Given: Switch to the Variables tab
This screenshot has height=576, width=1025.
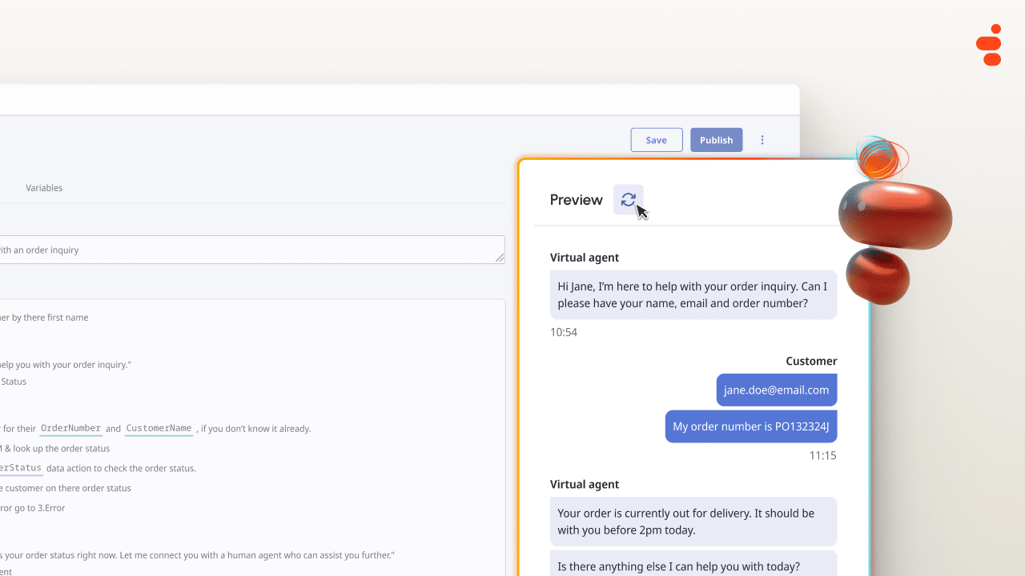Looking at the screenshot, I should [44, 188].
